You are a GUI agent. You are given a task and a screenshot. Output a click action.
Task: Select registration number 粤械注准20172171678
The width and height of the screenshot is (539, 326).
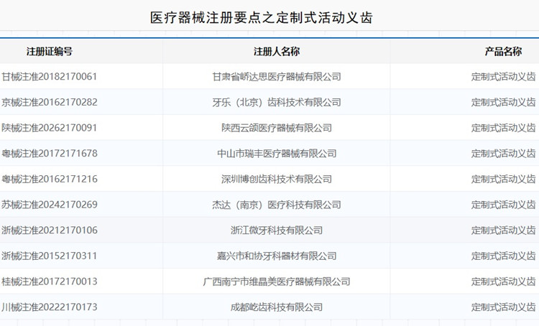(x=49, y=153)
